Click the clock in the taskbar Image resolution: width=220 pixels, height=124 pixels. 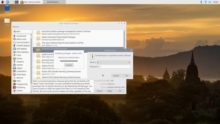216,2
